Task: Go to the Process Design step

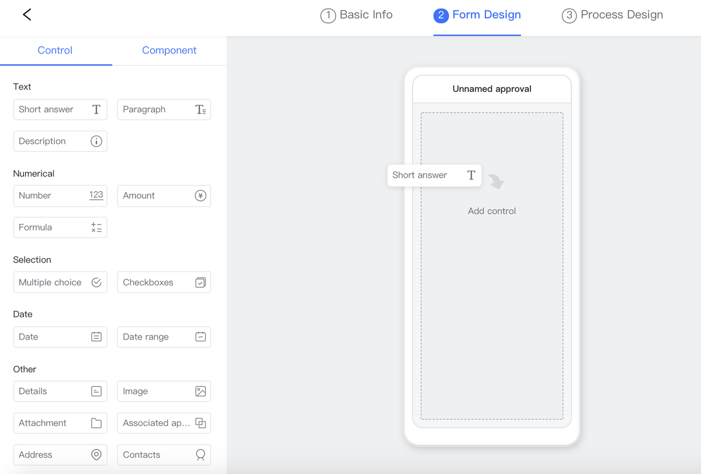Action: [612, 15]
